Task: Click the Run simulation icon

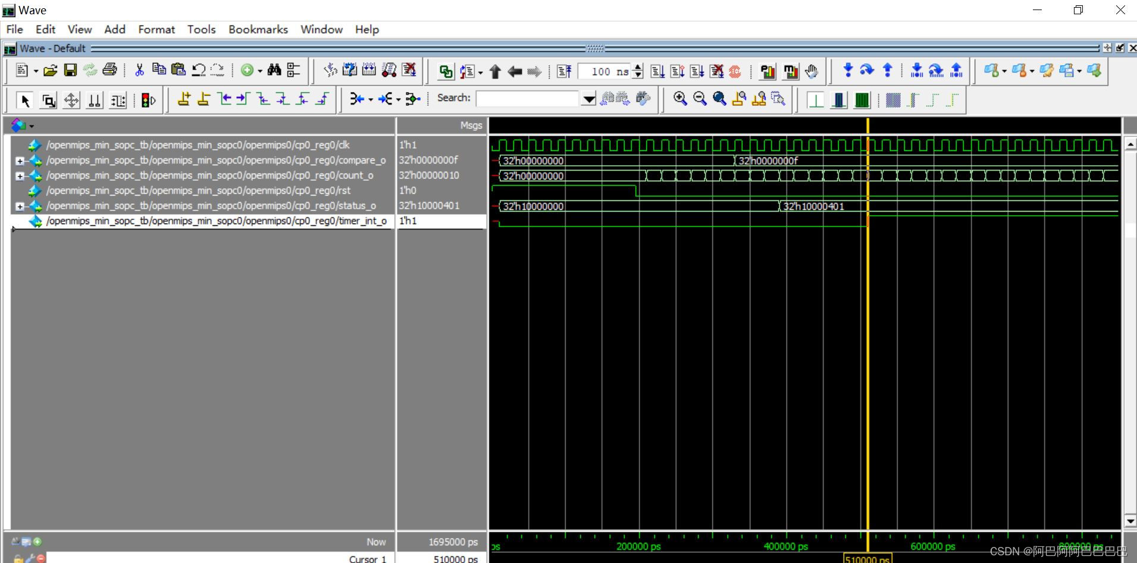Action: click(x=657, y=71)
